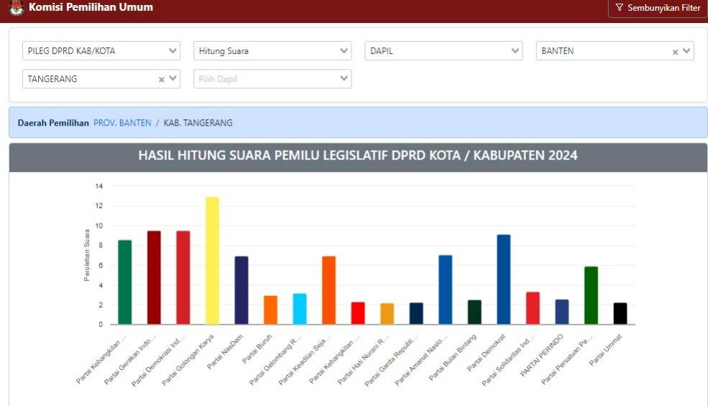Open the DAPIL dropdown

pyautogui.click(x=443, y=51)
